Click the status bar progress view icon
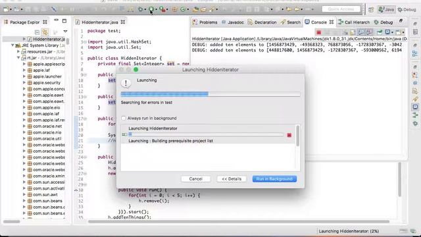Image resolution: width=421 pixels, height=237 pixels. click(x=413, y=231)
